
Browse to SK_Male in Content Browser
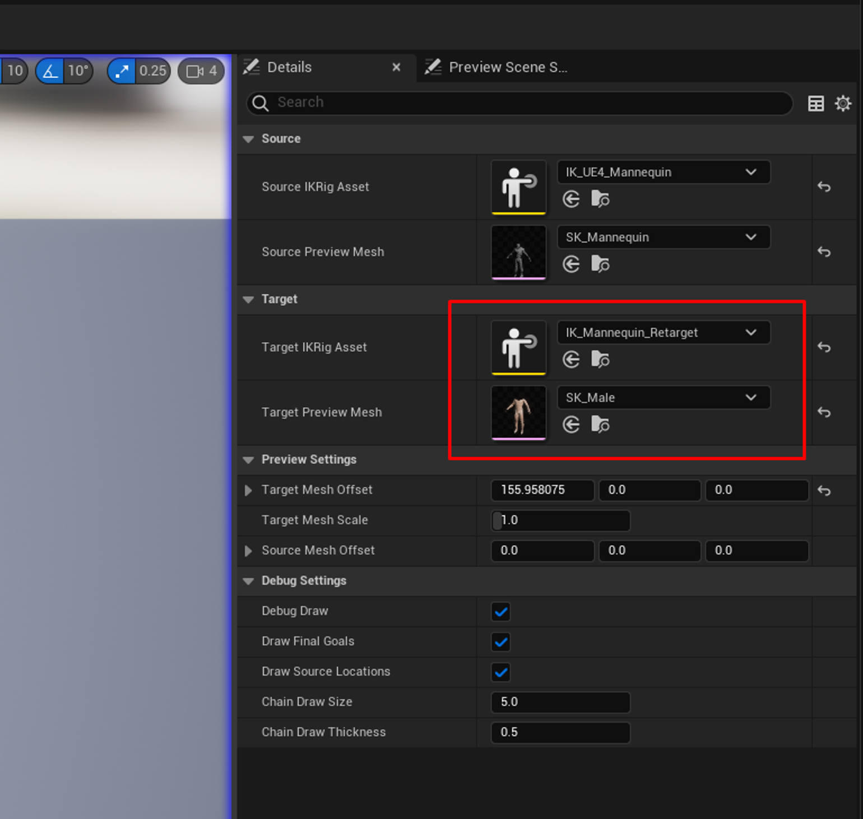click(600, 425)
